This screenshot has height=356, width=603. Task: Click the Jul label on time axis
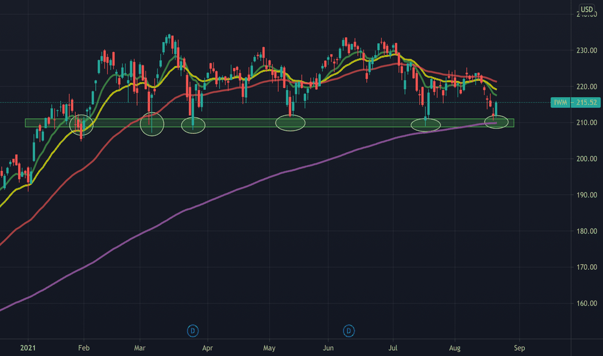pos(393,348)
